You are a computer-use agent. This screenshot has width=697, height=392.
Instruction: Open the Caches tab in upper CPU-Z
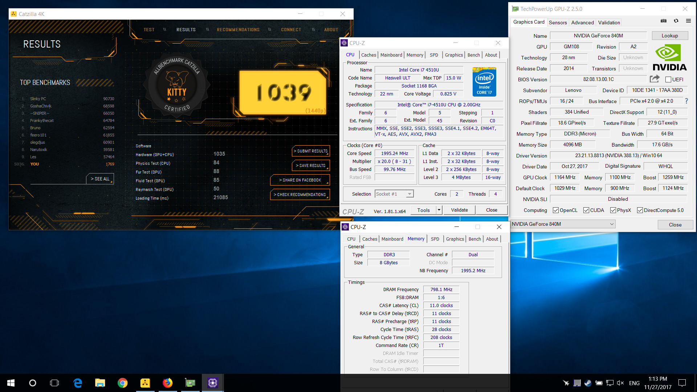coord(368,55)
